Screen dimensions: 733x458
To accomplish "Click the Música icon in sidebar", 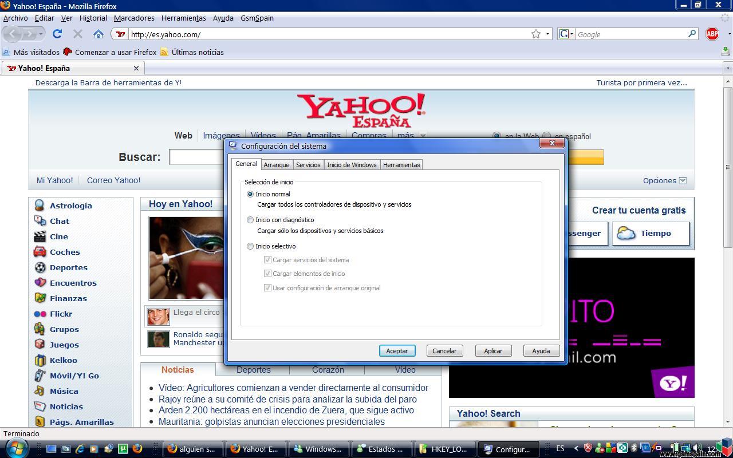I will (x=40, y=390).
